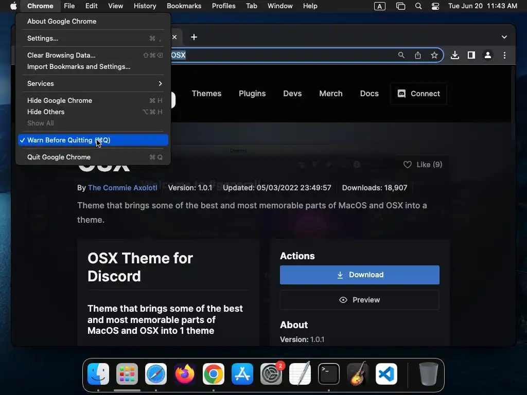Open the Help menu
527x395 pixels.
[310, 6]
